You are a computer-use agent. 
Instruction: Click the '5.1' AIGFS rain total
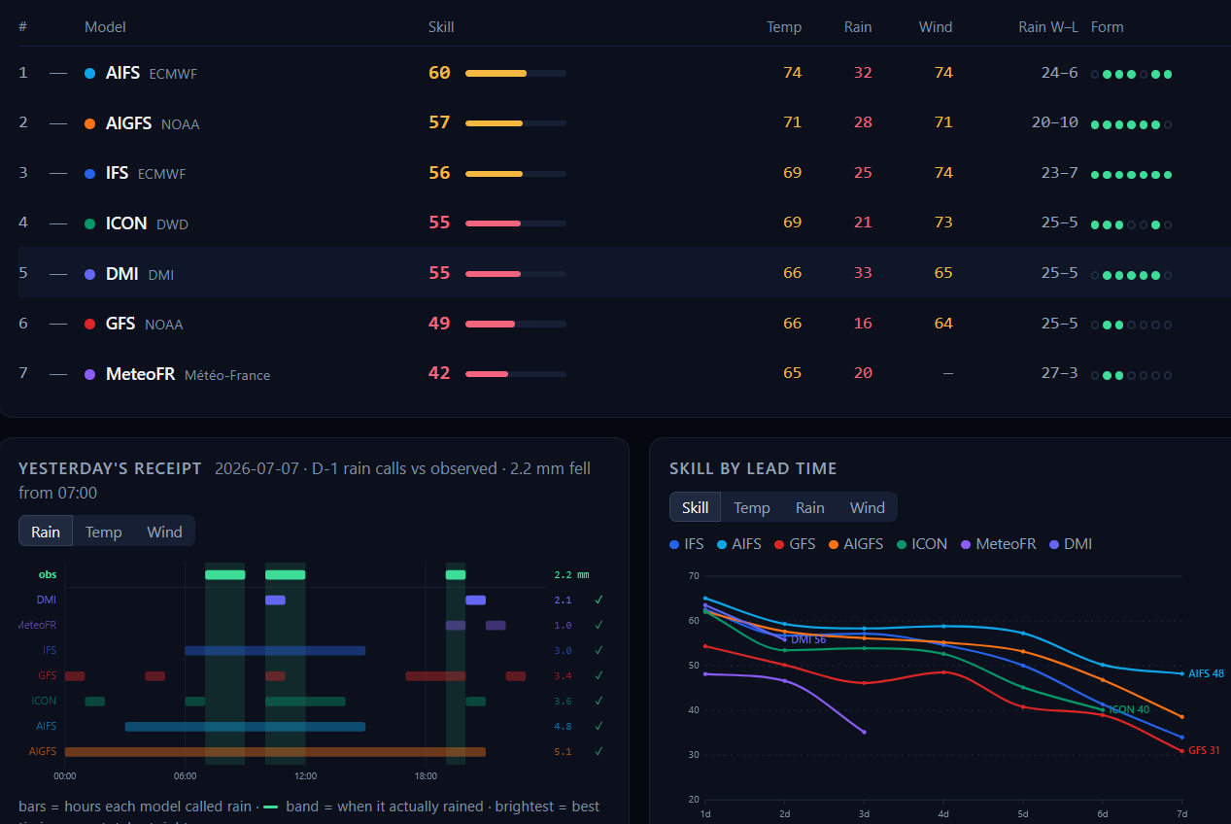click(563, 751)
